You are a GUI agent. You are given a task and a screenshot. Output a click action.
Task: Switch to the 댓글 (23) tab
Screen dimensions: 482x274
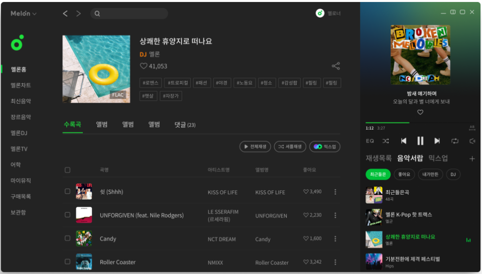point(185,125)
